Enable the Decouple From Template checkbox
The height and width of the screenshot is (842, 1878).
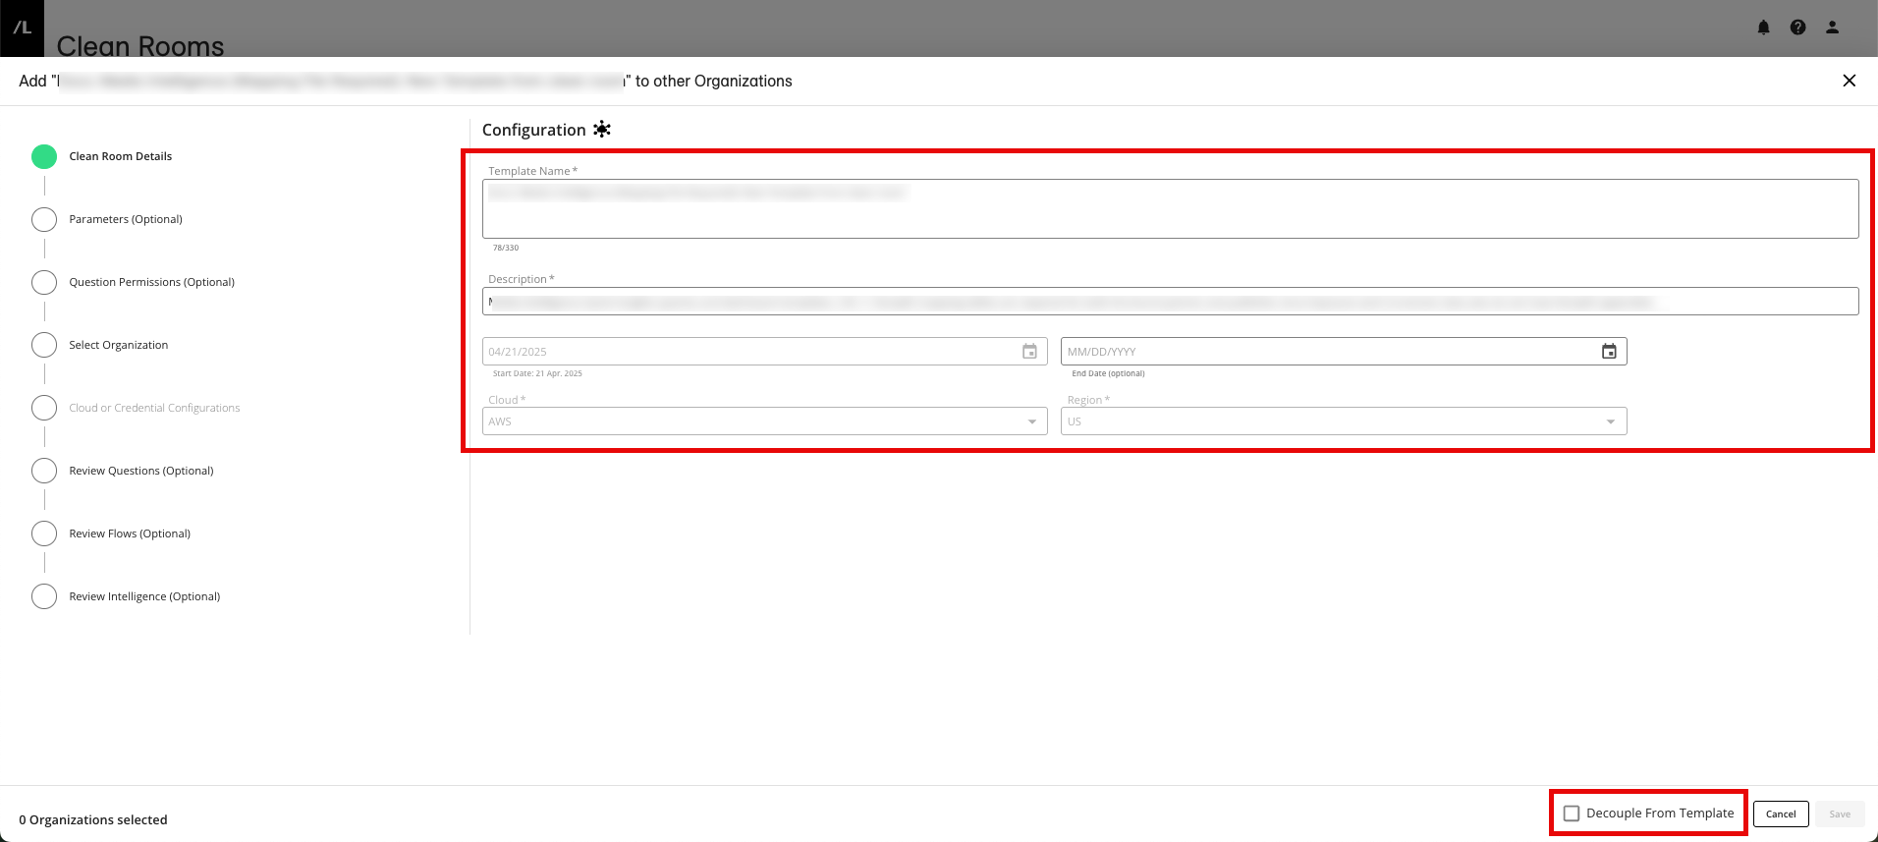pyautogui.click(x=1572, y=814)
